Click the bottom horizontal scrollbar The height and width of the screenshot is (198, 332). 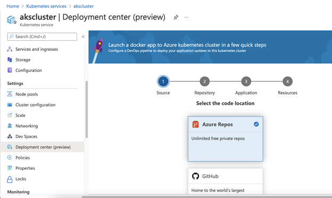[x=206, y=197]
